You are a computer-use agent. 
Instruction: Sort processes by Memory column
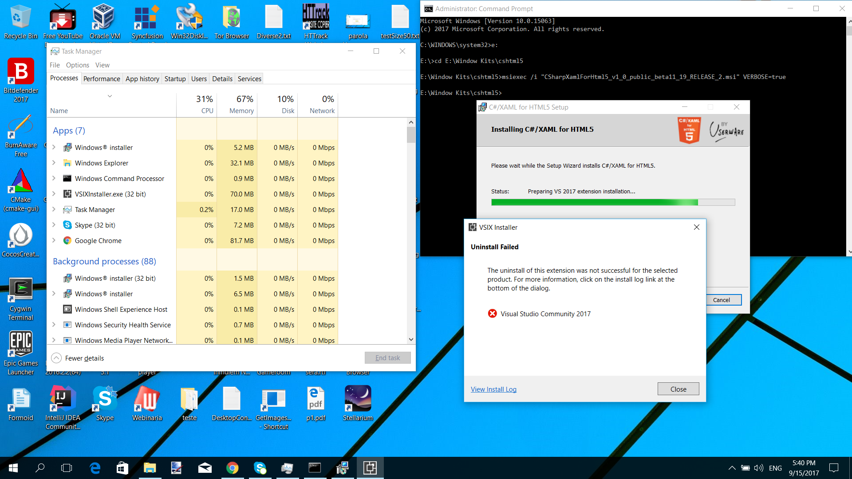click(x=237, y=105)
